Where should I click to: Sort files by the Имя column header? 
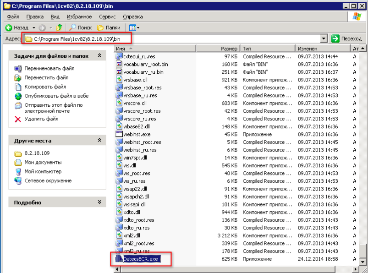155,49
